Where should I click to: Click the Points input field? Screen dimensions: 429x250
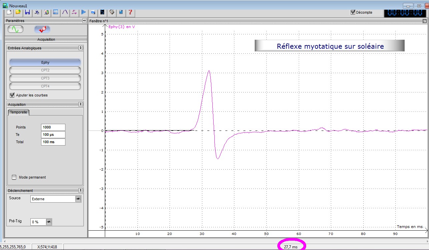tap(53, 127)
